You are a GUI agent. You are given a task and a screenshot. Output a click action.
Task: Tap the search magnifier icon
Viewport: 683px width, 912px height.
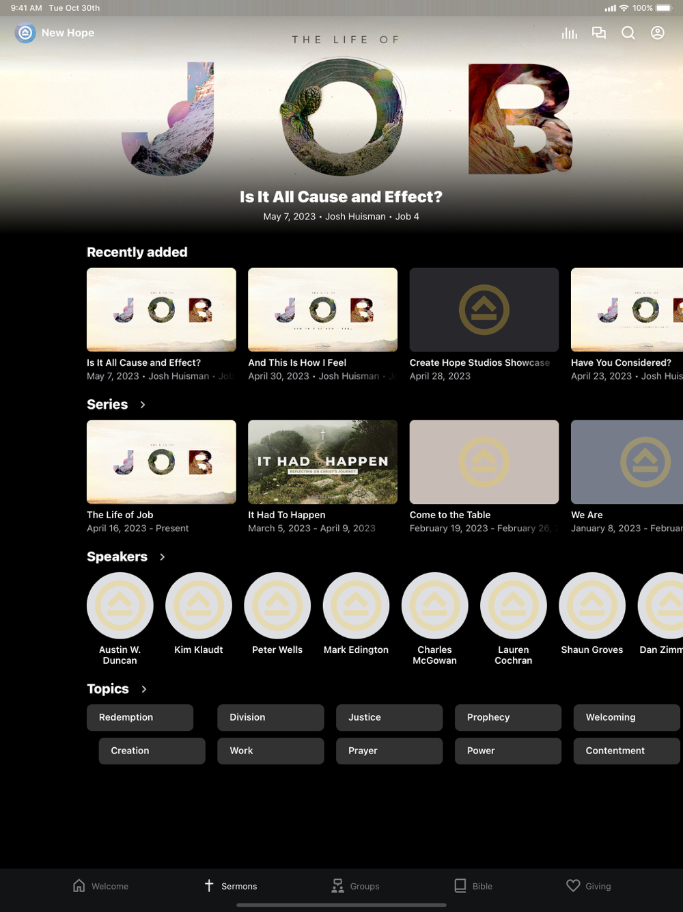[628, 33]
